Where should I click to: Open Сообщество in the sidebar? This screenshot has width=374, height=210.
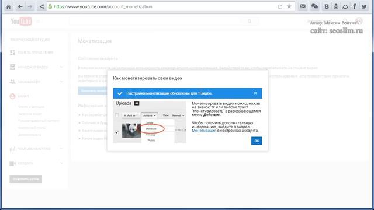[29, 82]
